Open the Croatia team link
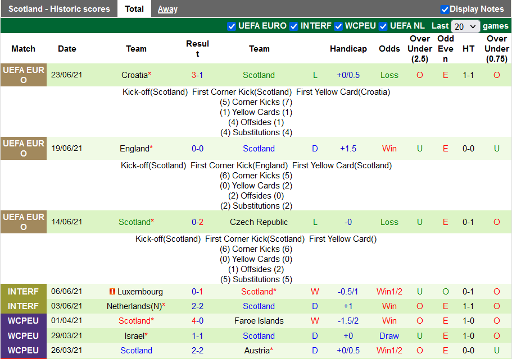The width and height of the screenshot is (512, 359). [134, 75]
